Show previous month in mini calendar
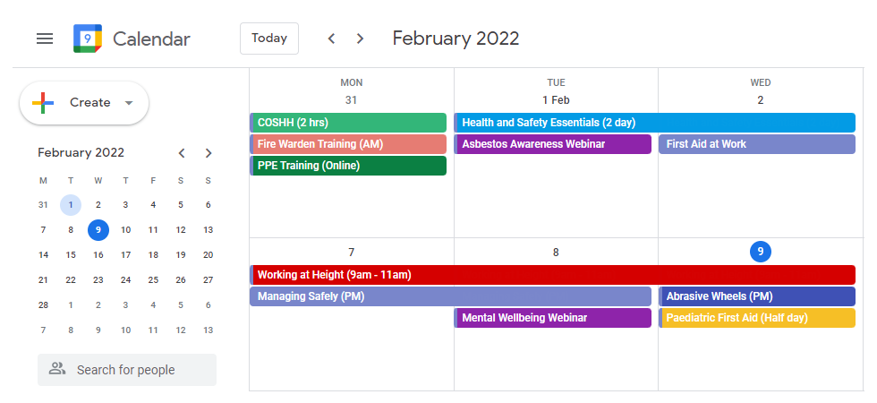The image size is (877, 403). coord(181,153)
